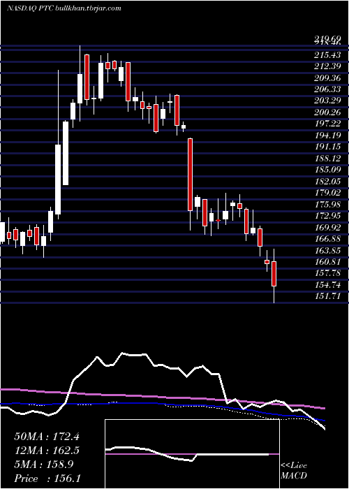Click the '5MA : 158.9' readout
Viewport: 349px width, 489px height.
tap(44, 465)
